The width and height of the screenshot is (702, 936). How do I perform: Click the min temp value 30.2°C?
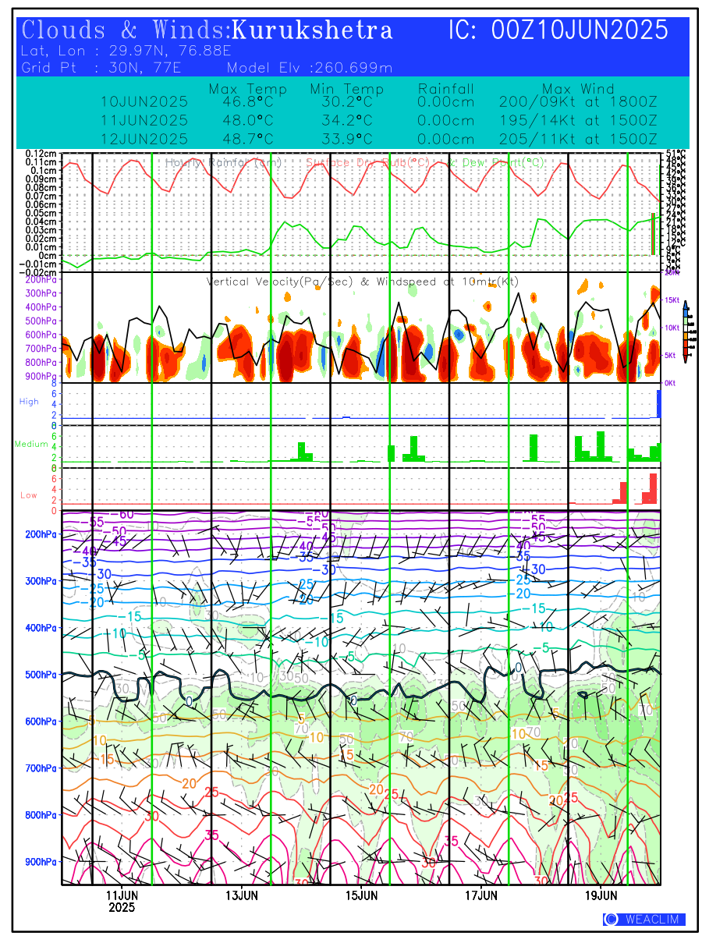346,102
